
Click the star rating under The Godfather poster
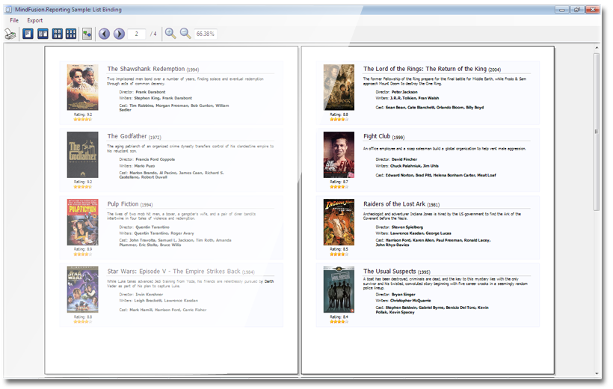tap(82, 187)
